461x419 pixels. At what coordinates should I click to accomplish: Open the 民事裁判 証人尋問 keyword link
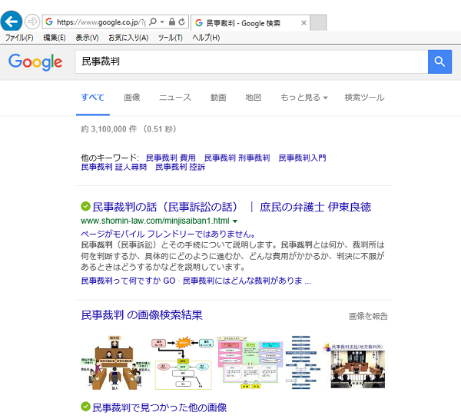pyautogui.click(x=114, y=167)
